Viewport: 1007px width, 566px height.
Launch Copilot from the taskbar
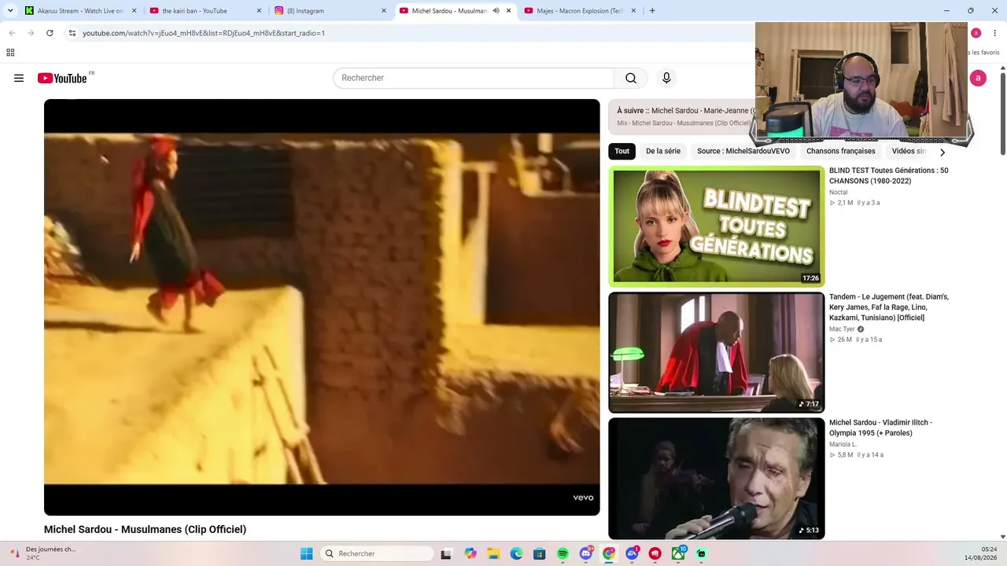(470, 553)
